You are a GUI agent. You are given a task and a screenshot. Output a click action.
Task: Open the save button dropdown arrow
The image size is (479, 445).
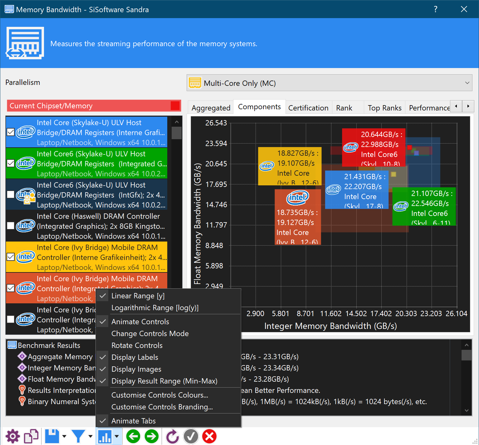pos(64,436)
